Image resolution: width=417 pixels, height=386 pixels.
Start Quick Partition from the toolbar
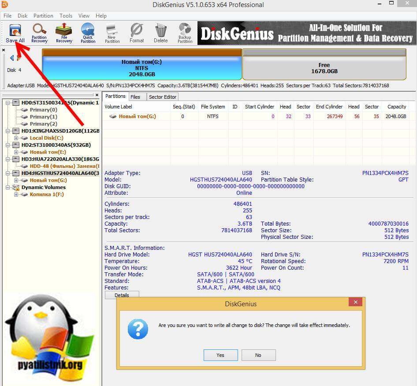pos(88,33)
